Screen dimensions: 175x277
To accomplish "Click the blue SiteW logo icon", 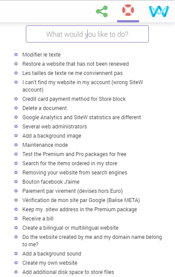I will [x=159, y=11].
